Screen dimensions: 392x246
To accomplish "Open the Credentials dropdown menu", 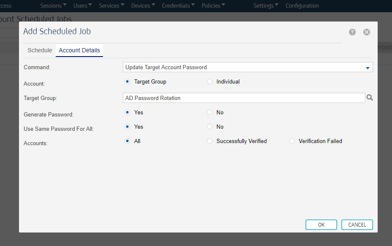I will click(178, 5).
